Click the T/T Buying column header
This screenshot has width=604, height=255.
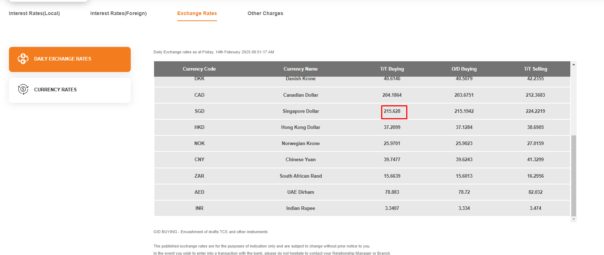point(392,69)
